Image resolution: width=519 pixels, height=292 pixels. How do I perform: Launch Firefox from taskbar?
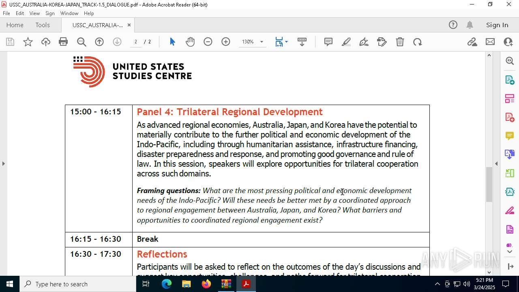(x=206, y=284)
